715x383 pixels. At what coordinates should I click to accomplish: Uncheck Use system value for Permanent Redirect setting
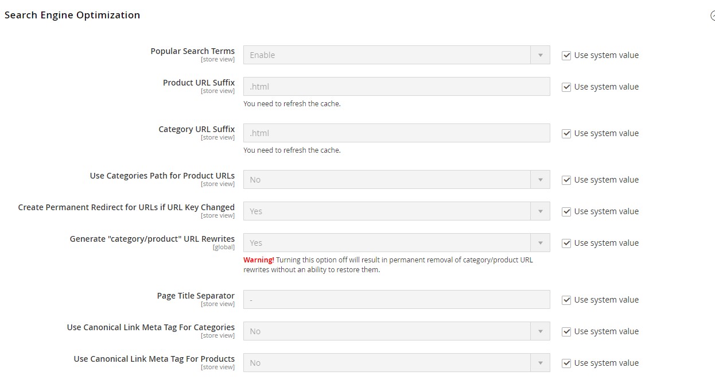click(x=566, y=211)
